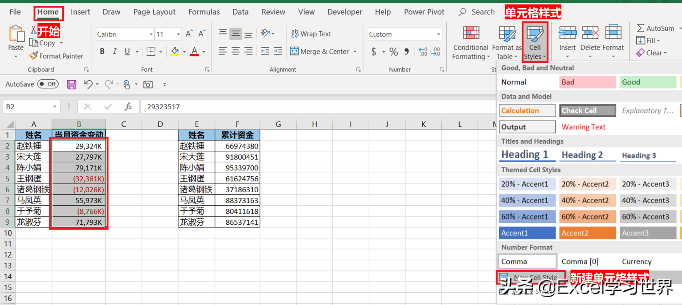Toggle Bold formatting

[102, 51]
